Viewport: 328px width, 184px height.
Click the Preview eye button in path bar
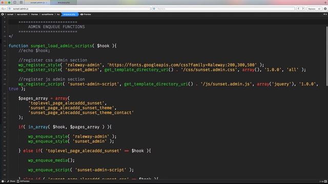pyautogui.click(x=86, y=14)
